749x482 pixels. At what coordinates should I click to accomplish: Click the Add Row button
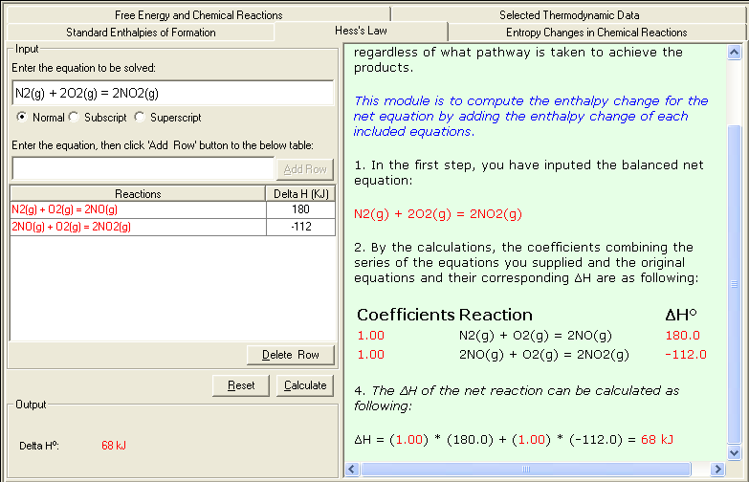coord(305,169)
